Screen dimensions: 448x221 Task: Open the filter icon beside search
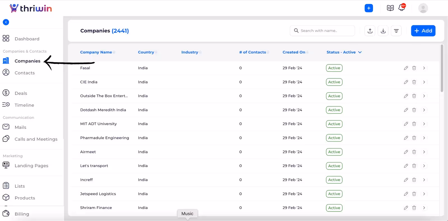tap(396, 31)
